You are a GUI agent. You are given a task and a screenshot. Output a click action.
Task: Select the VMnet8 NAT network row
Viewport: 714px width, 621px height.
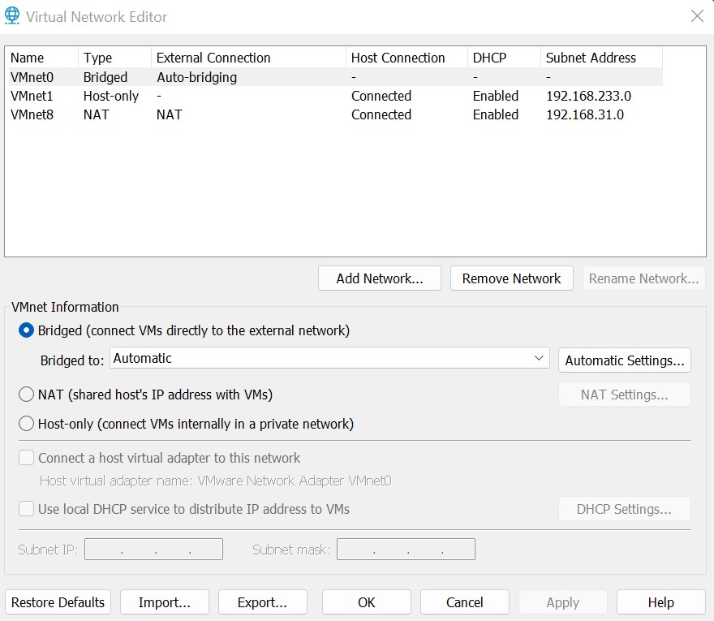coord(336,114)
